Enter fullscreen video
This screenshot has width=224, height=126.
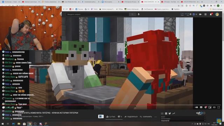pyautogui.click(x=219, y=107)
